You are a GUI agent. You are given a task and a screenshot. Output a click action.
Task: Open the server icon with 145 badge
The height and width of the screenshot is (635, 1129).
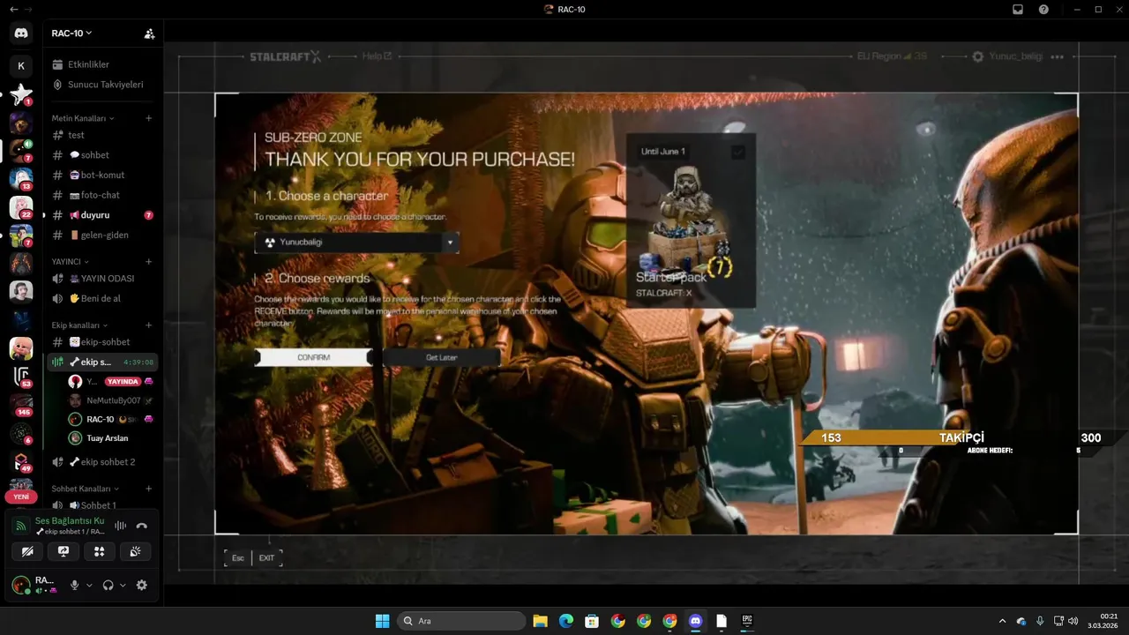pyautogui.click(x=21, y=405)
